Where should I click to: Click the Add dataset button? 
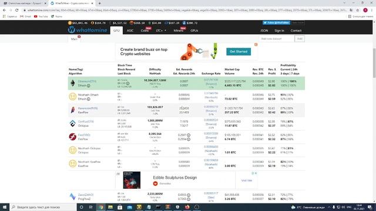point(300,39)
